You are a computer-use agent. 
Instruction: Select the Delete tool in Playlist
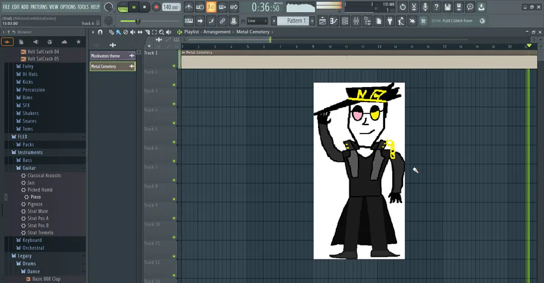pos(126,32)
